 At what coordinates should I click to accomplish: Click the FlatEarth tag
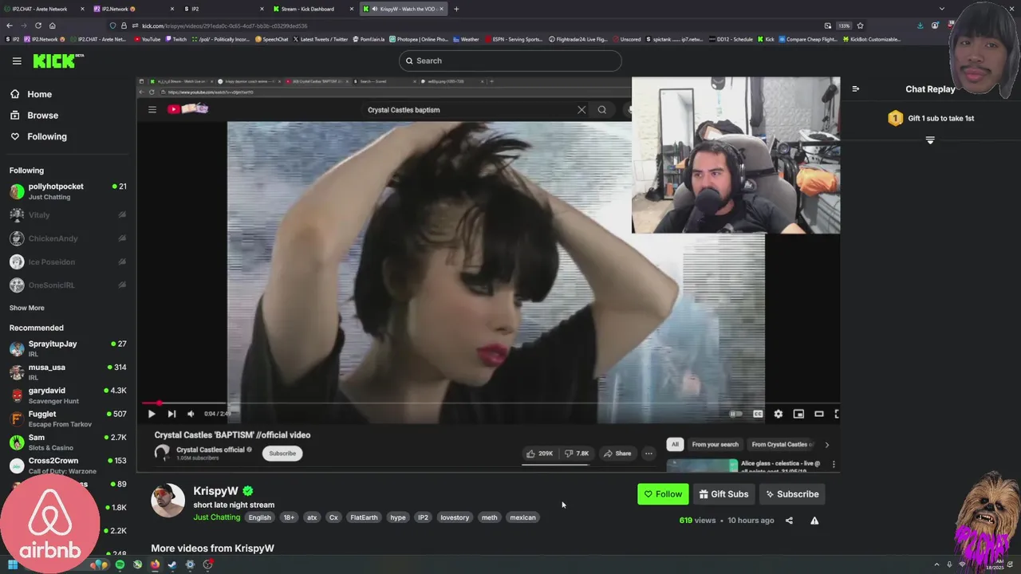(364, 517)
